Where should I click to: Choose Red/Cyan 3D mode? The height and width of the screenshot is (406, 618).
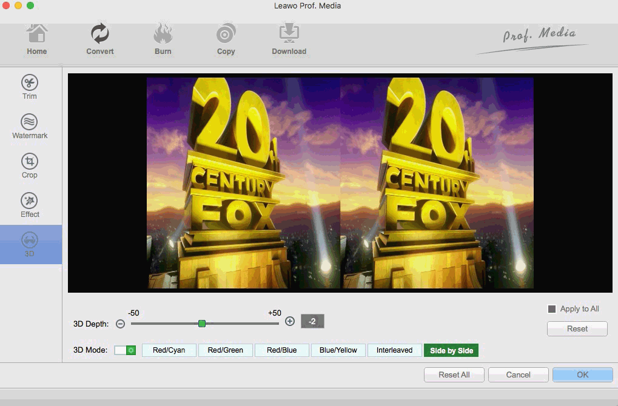(x=169, y=350)
